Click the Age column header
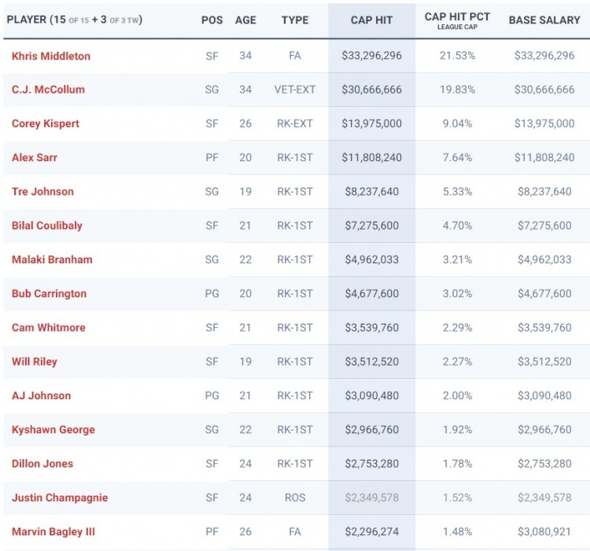 pyautogui.click(x=245, y=20)
